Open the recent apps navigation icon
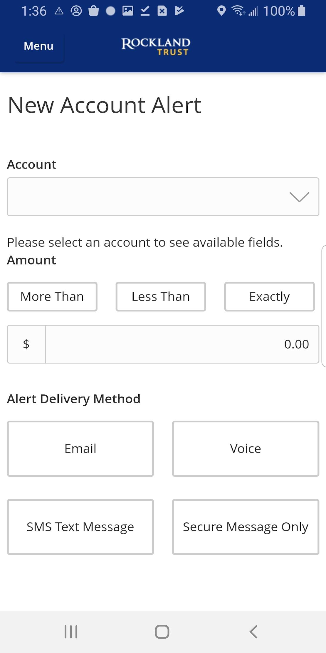 (71, 632)
